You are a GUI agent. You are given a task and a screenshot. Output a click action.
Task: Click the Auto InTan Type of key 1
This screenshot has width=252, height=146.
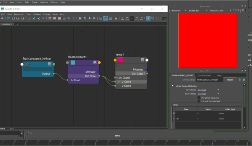click(x=230, y=118)
